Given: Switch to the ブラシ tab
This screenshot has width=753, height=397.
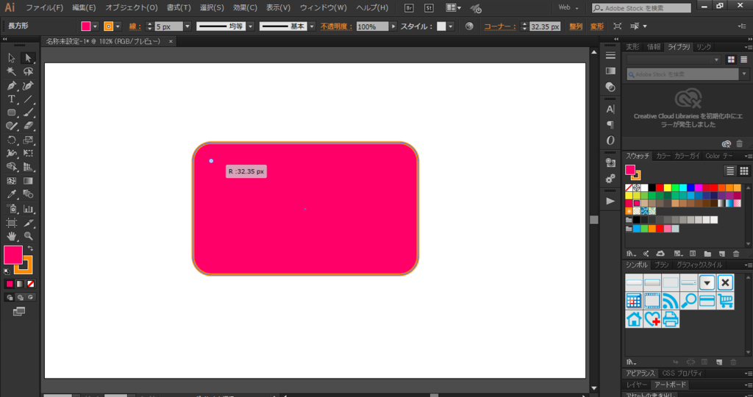Looking at the screenshot, I should 661,265.
